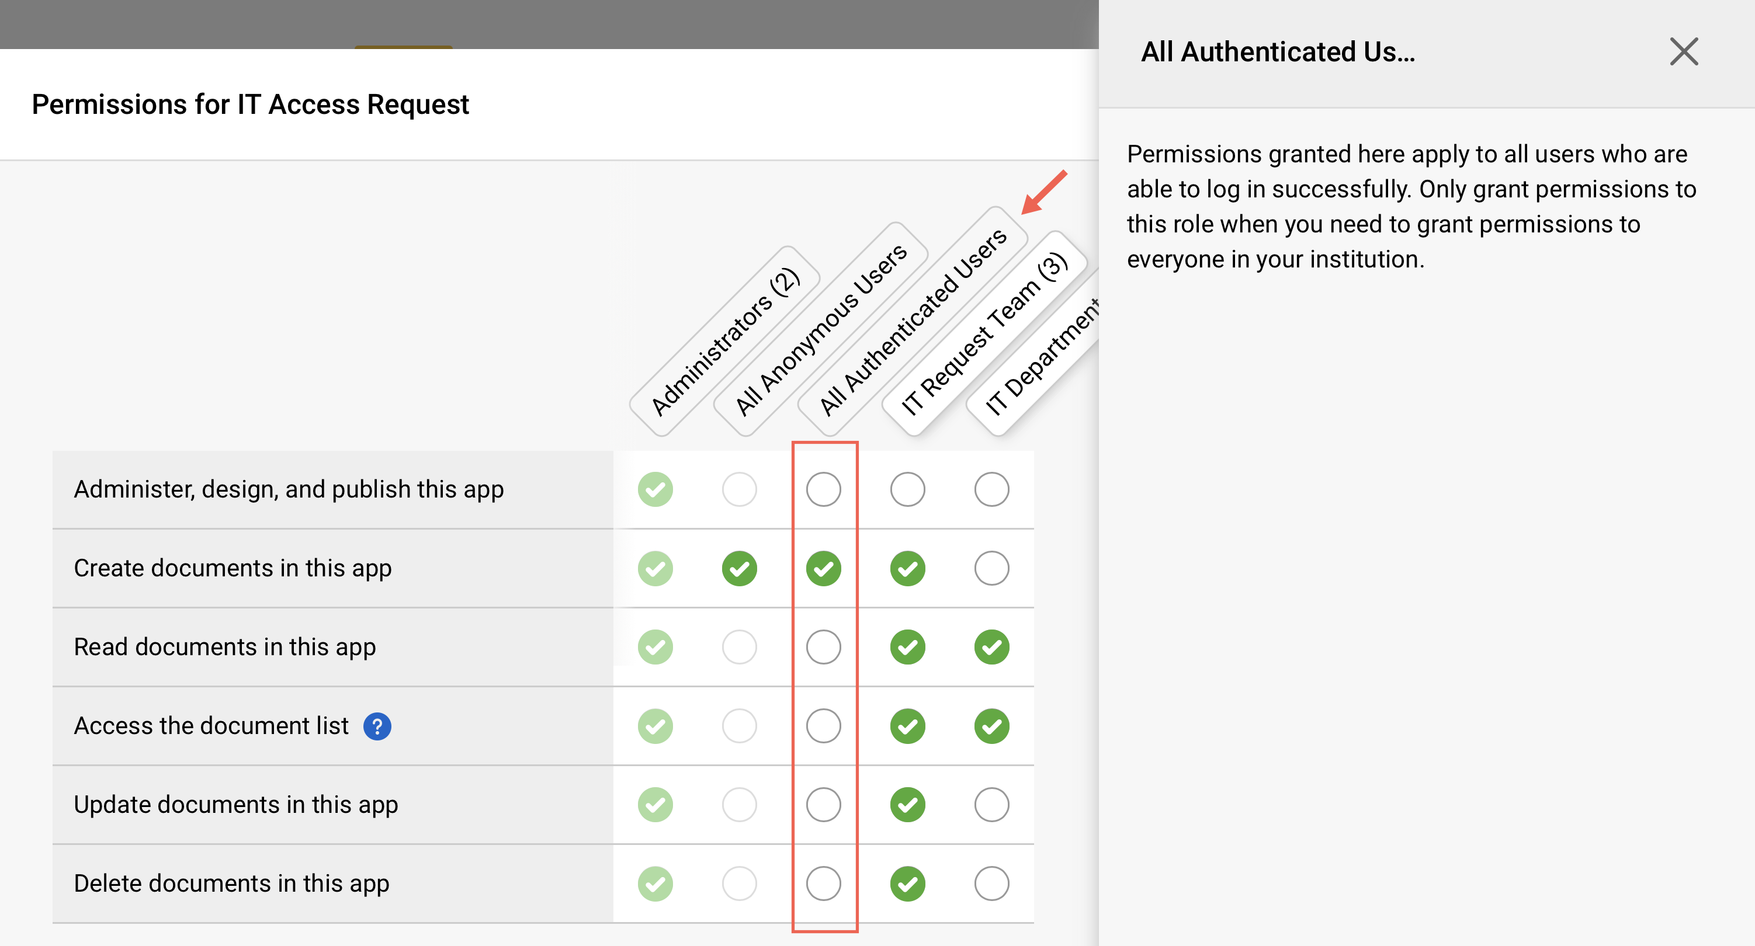Screen dimensions: 1755x946
Task: Toggle Update documents for All Authenticated Users
Action: coord(824,804)
